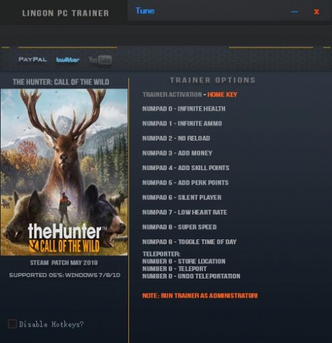Click the Teleporter heading

point(161,254)
